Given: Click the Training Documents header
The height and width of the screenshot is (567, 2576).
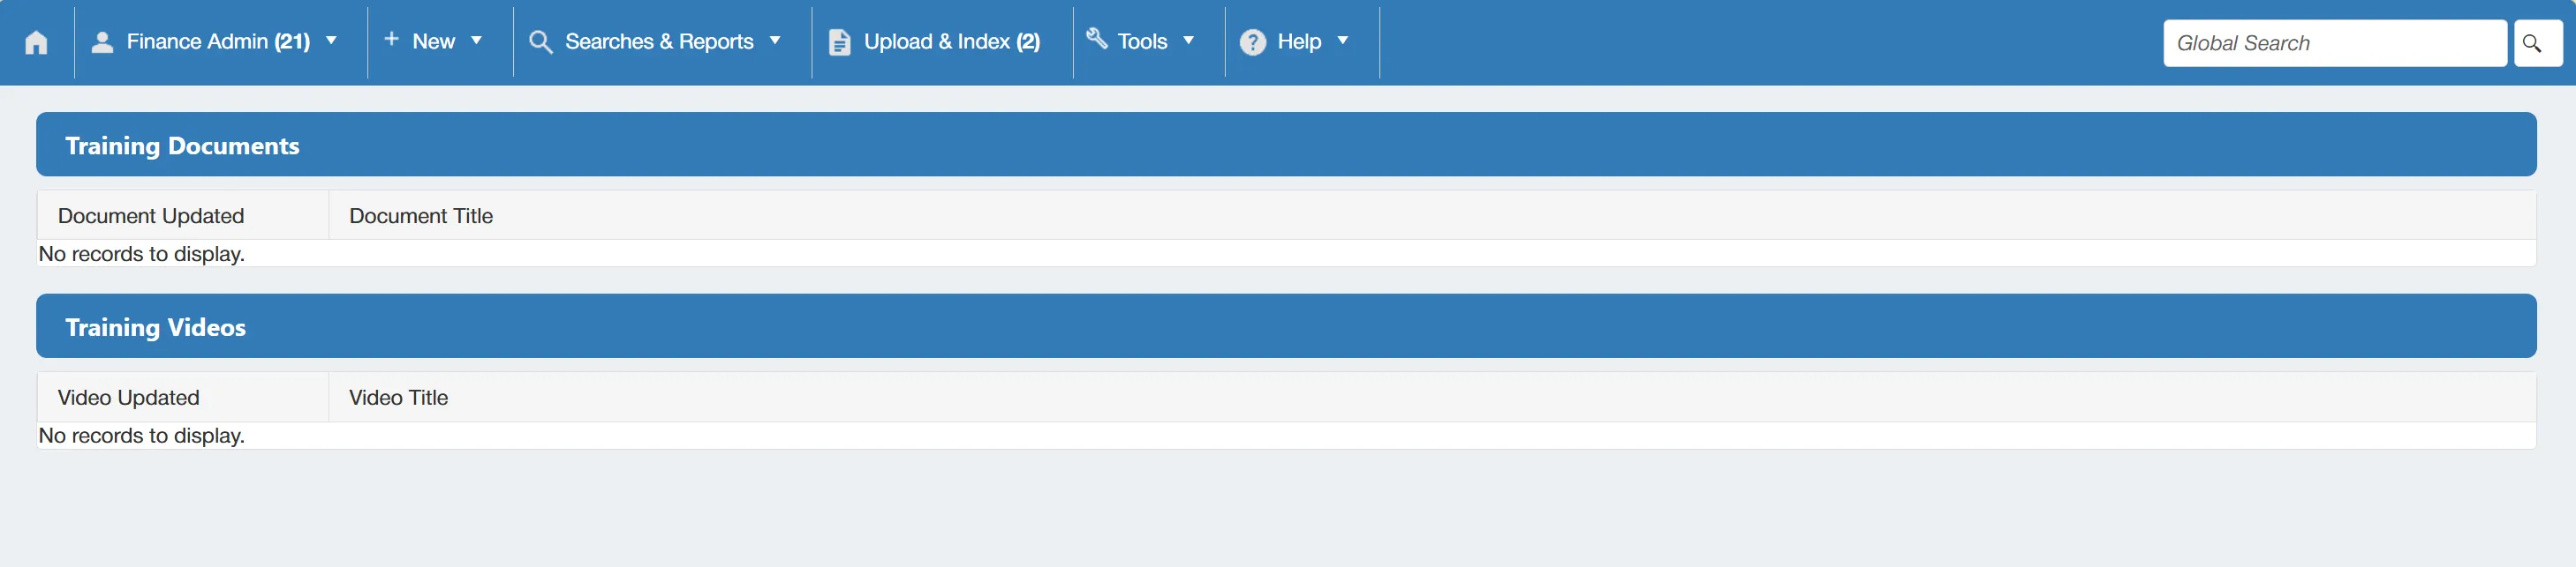Looking at the screenshot, I should click(1286, 145).
